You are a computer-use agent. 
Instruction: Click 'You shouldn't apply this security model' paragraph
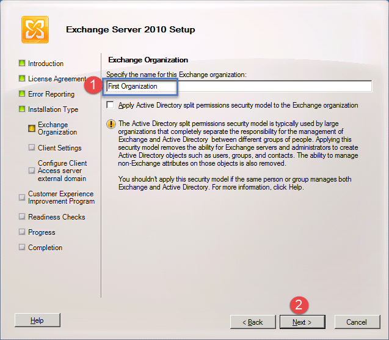(x=234, y=183)
